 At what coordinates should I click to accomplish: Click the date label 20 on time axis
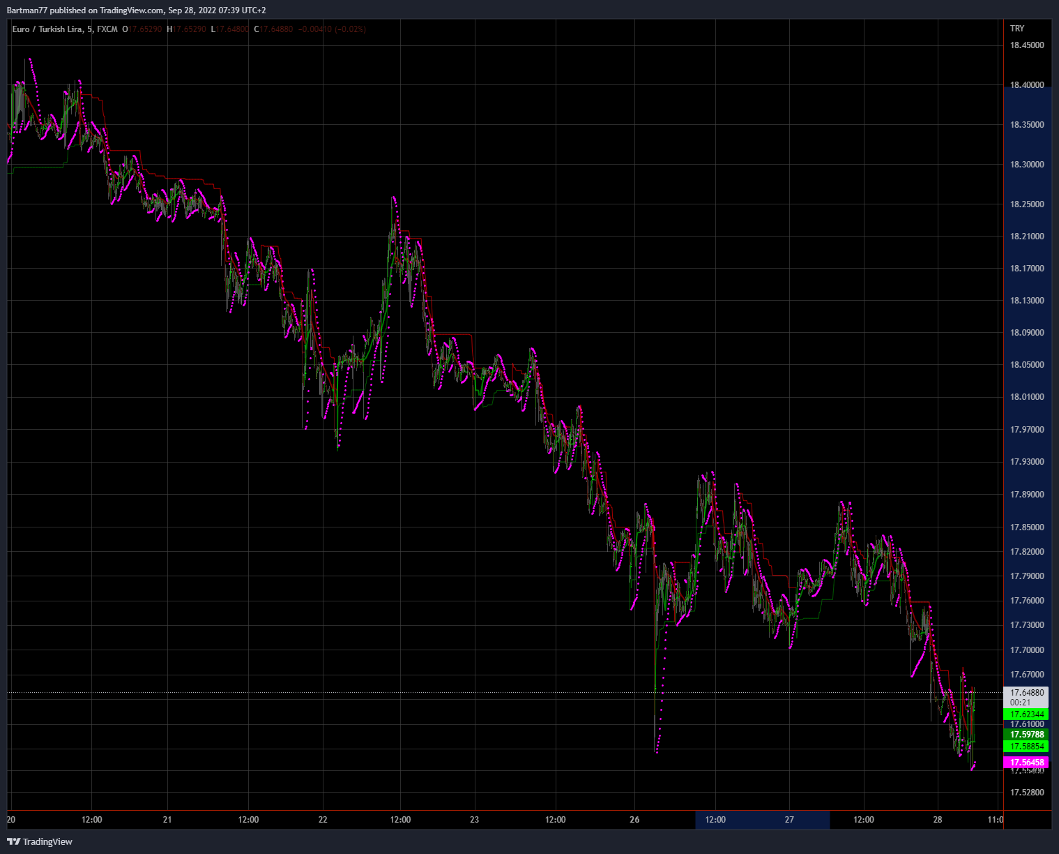click(x=11, y=820)
